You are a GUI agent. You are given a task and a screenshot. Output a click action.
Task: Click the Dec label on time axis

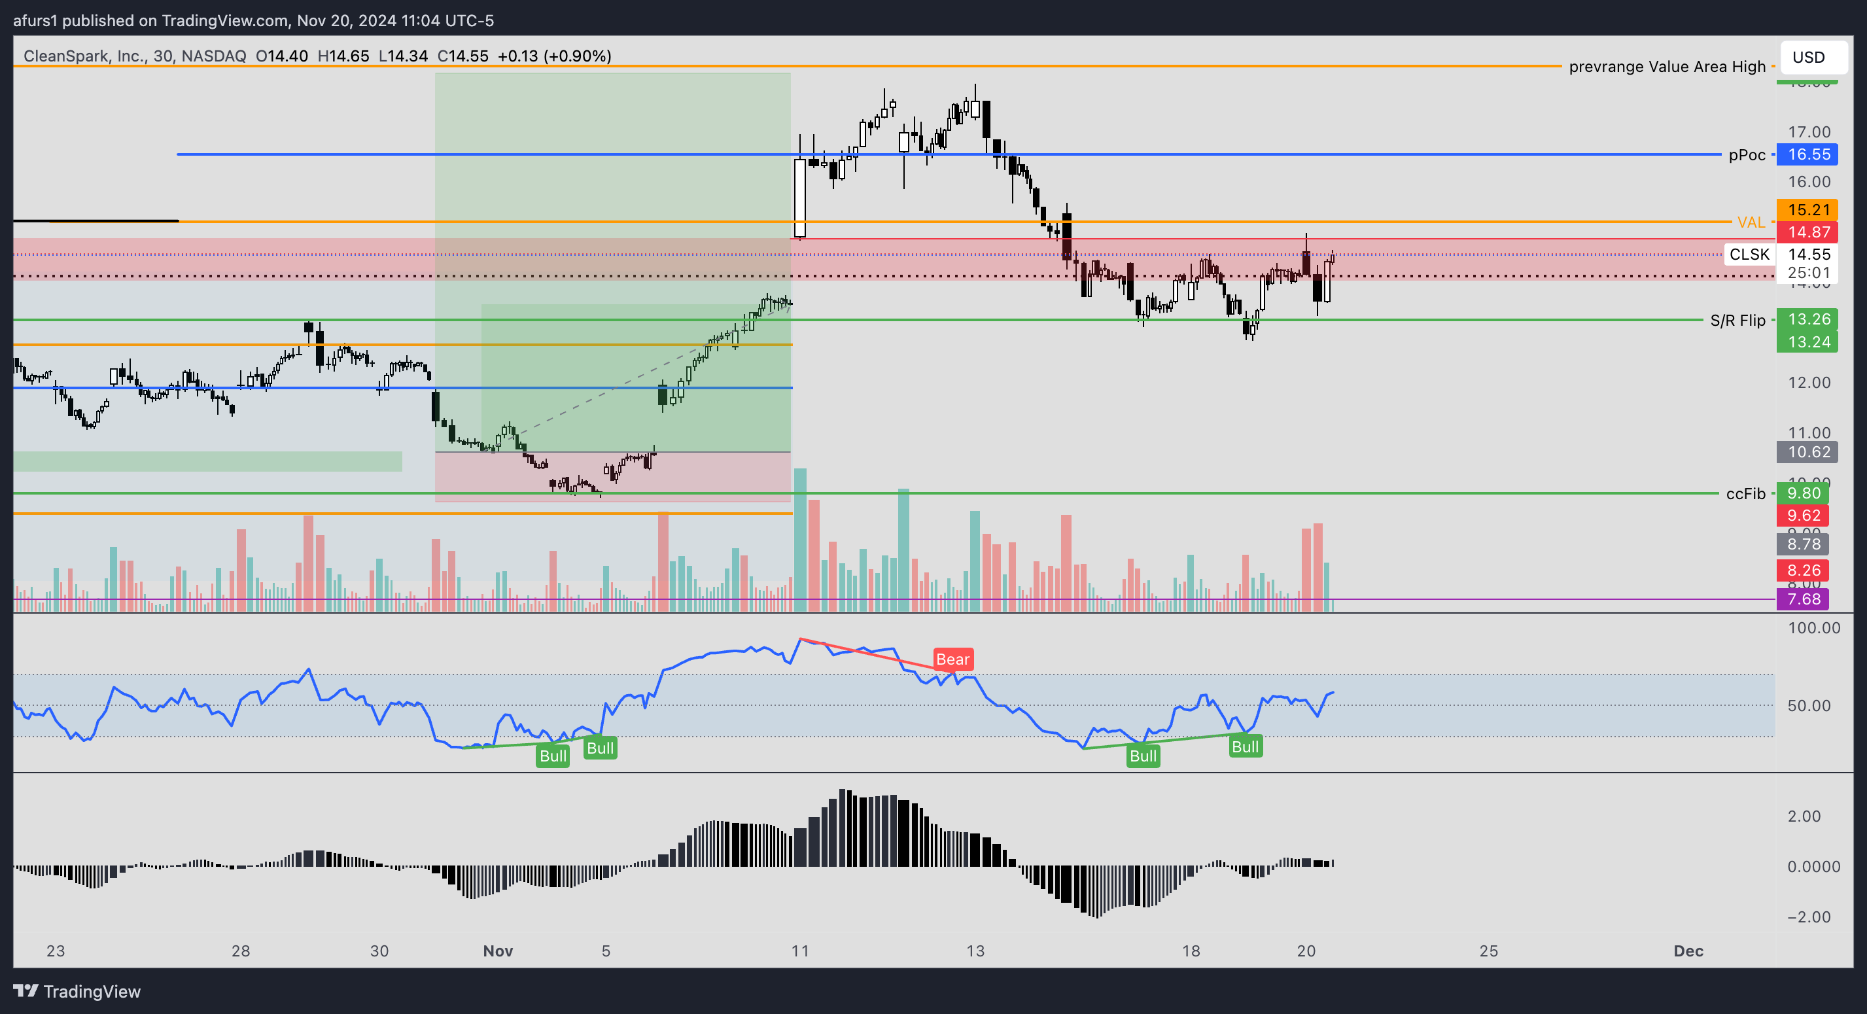[1688, 951]
